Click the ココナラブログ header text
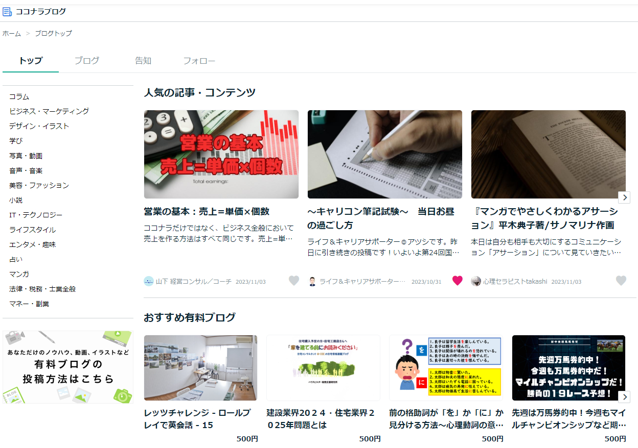This screenshot has width=638, height=448. 41,11
